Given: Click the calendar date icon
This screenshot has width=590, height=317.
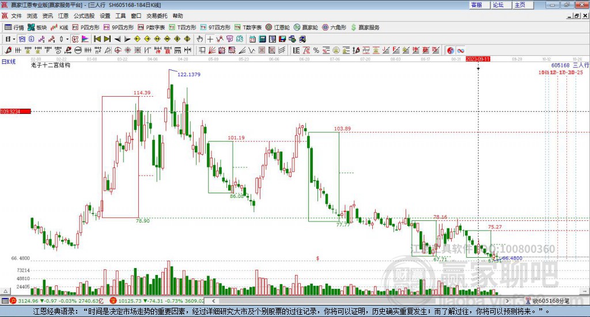Looking at the screenshot, I should pos(252,39).
